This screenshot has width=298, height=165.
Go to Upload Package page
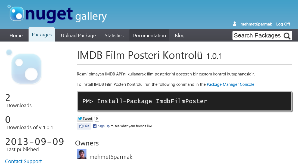click(78, 36)
